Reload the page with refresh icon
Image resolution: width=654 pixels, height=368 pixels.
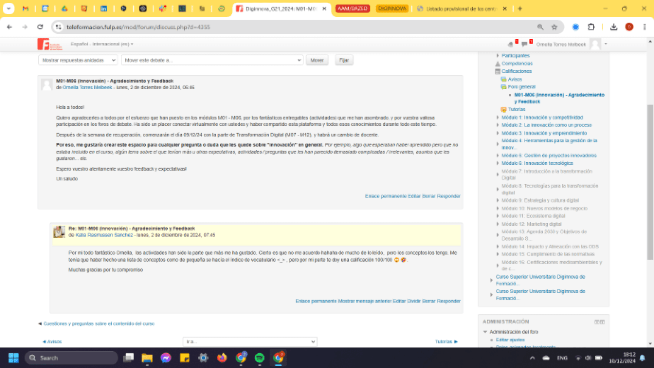tap(40, 27)
